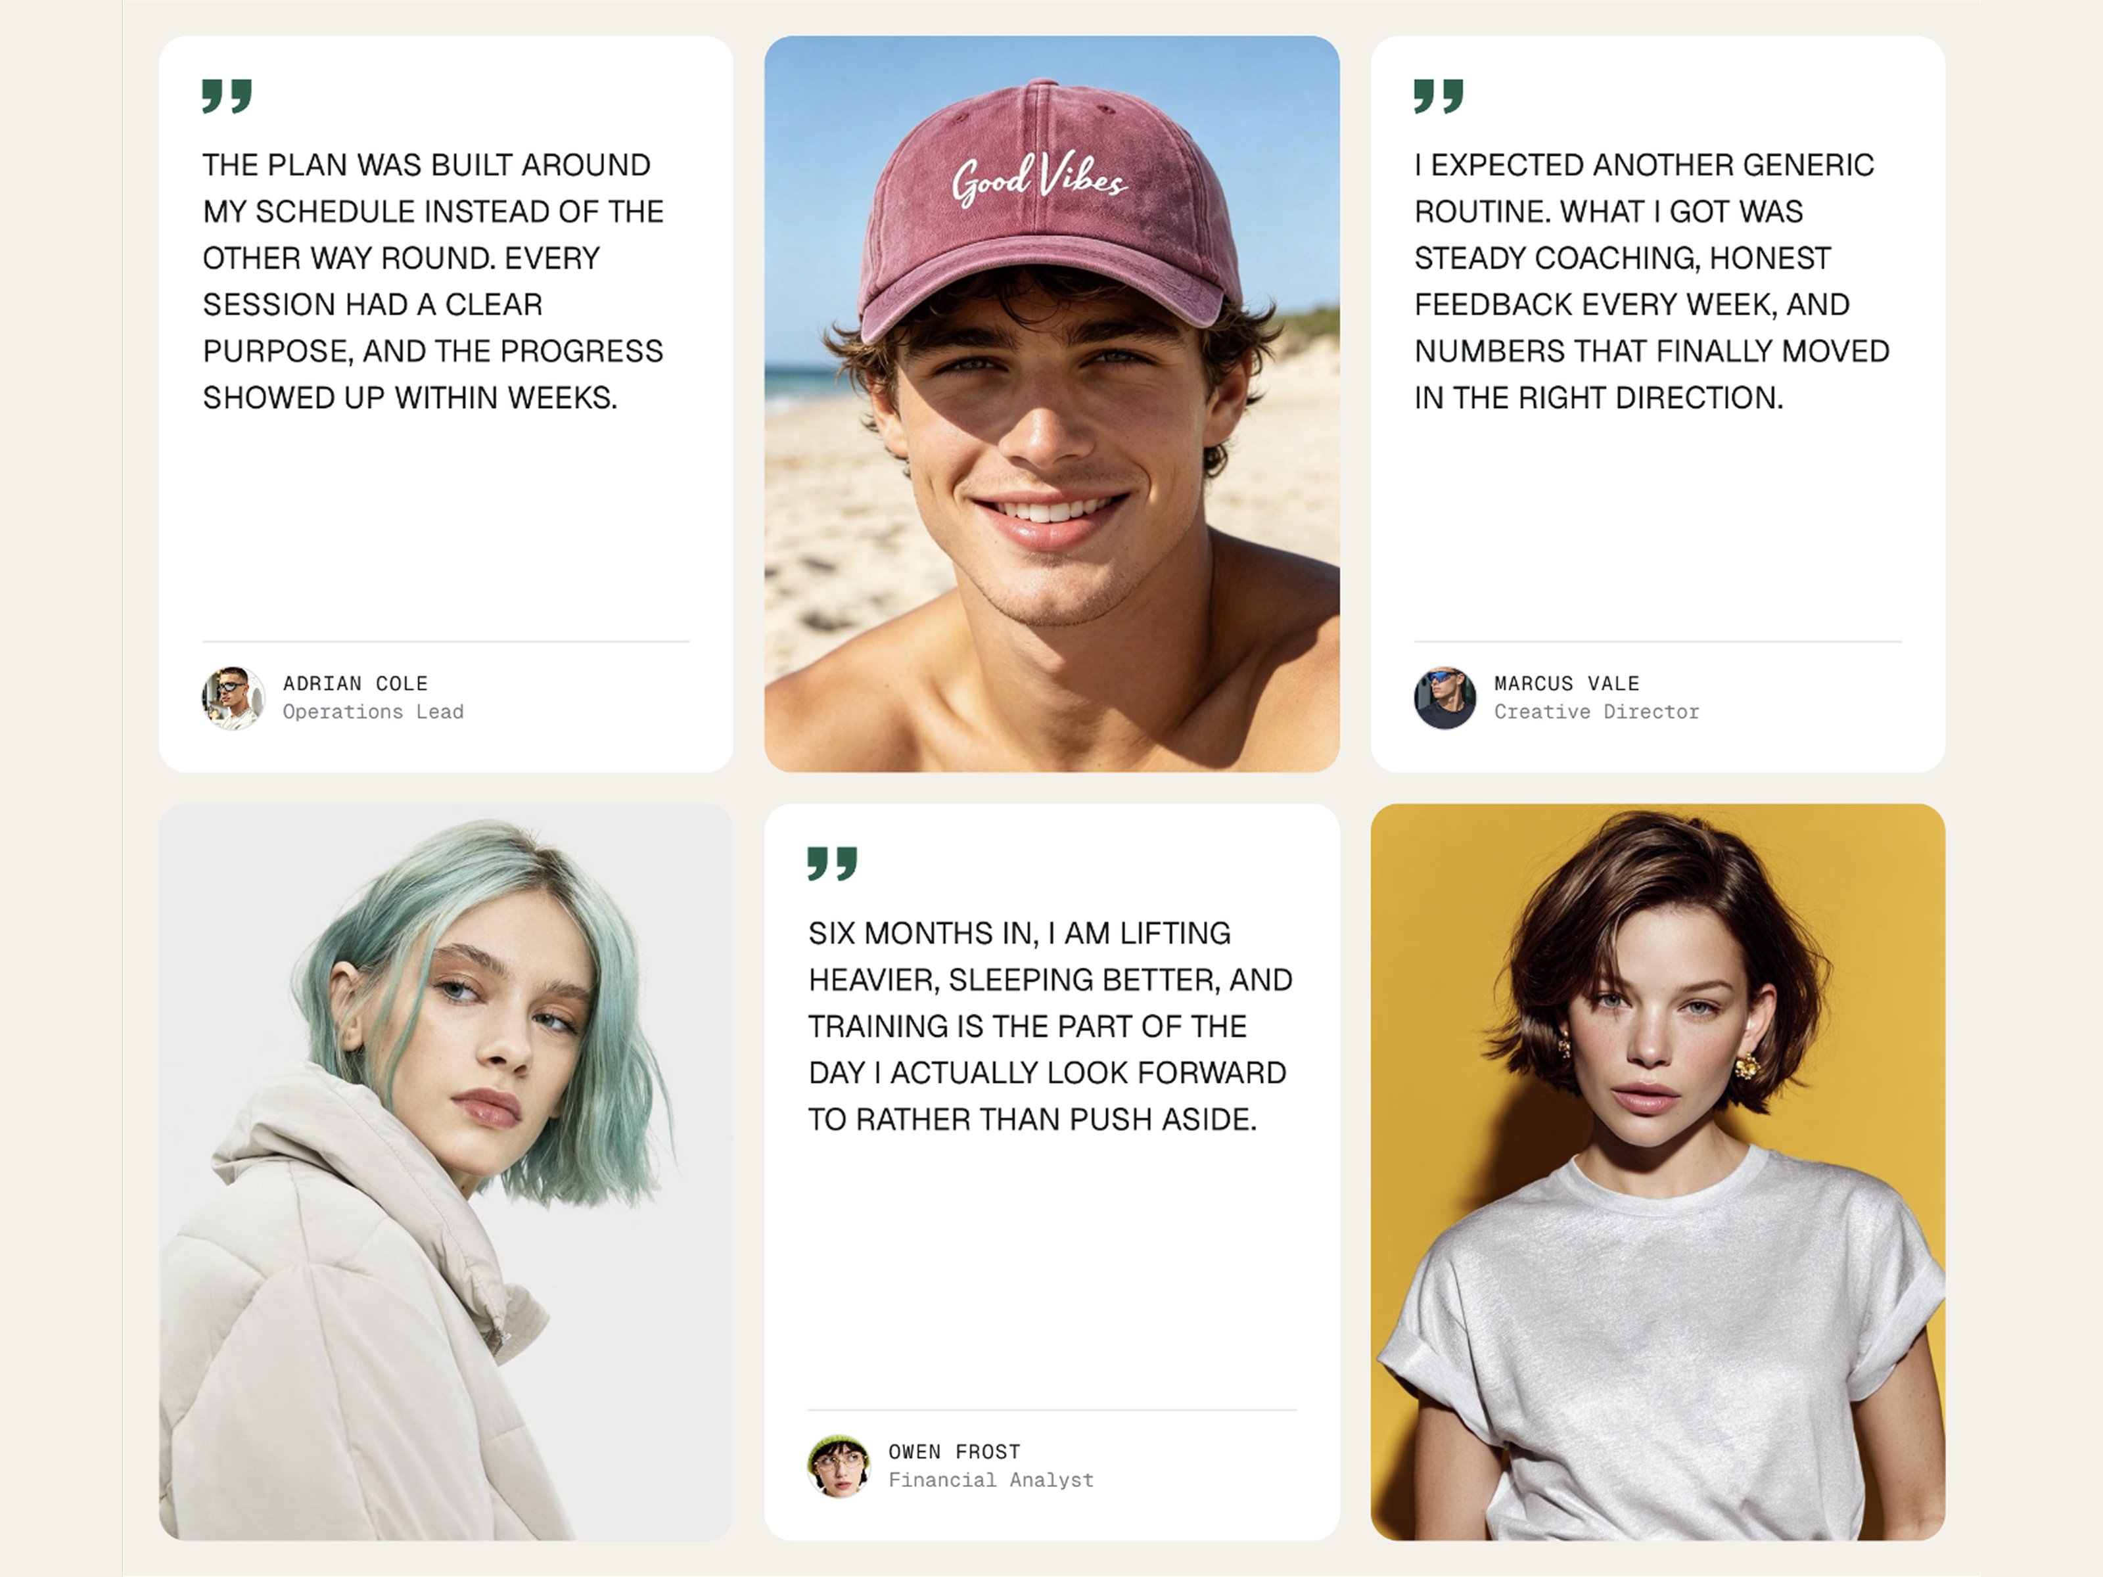Click Marcus Vale's round avatar

[1445, 698]
